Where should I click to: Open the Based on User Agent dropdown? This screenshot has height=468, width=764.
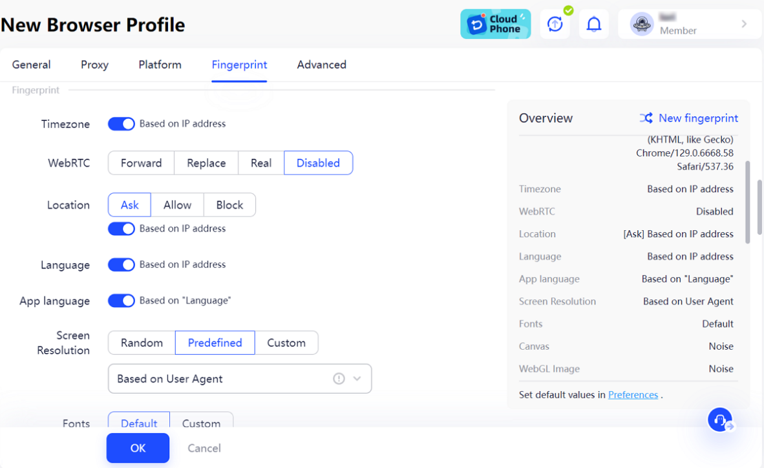pyautogui.click(x=240, y=379)
